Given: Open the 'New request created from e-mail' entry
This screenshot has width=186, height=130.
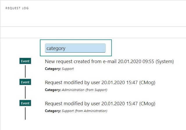Looking at the screenshot, I should 109,61.
